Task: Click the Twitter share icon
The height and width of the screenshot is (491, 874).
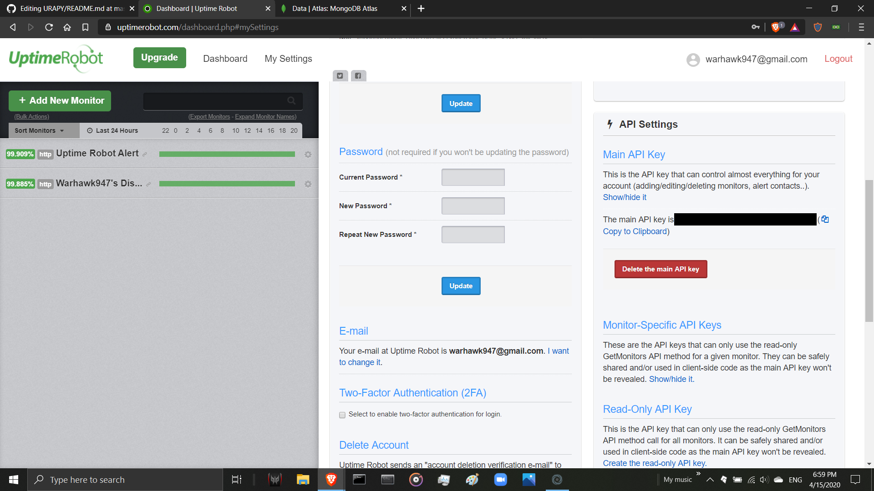Action: pos(340,76)
